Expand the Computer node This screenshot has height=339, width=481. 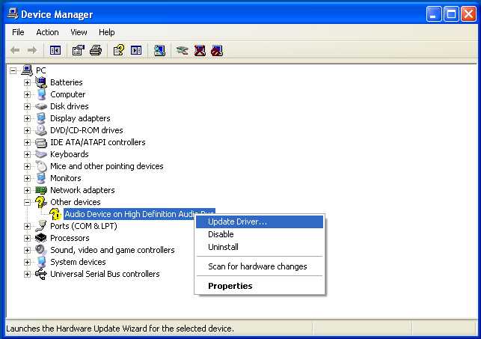click(x=27, y=94)
